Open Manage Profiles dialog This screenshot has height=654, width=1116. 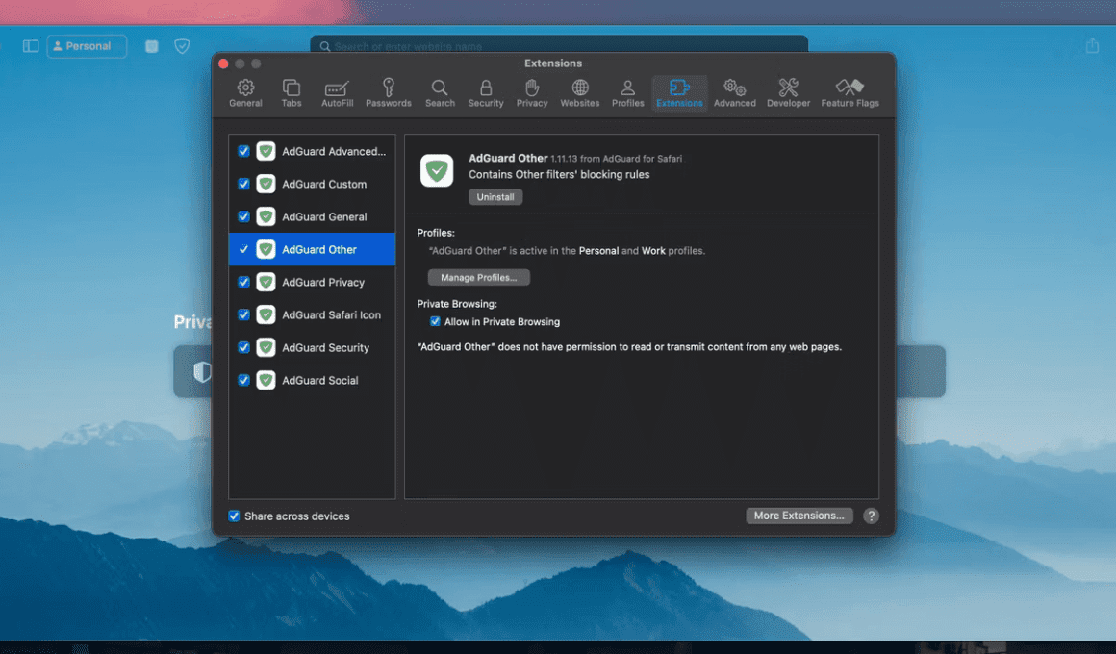point(479,278)
